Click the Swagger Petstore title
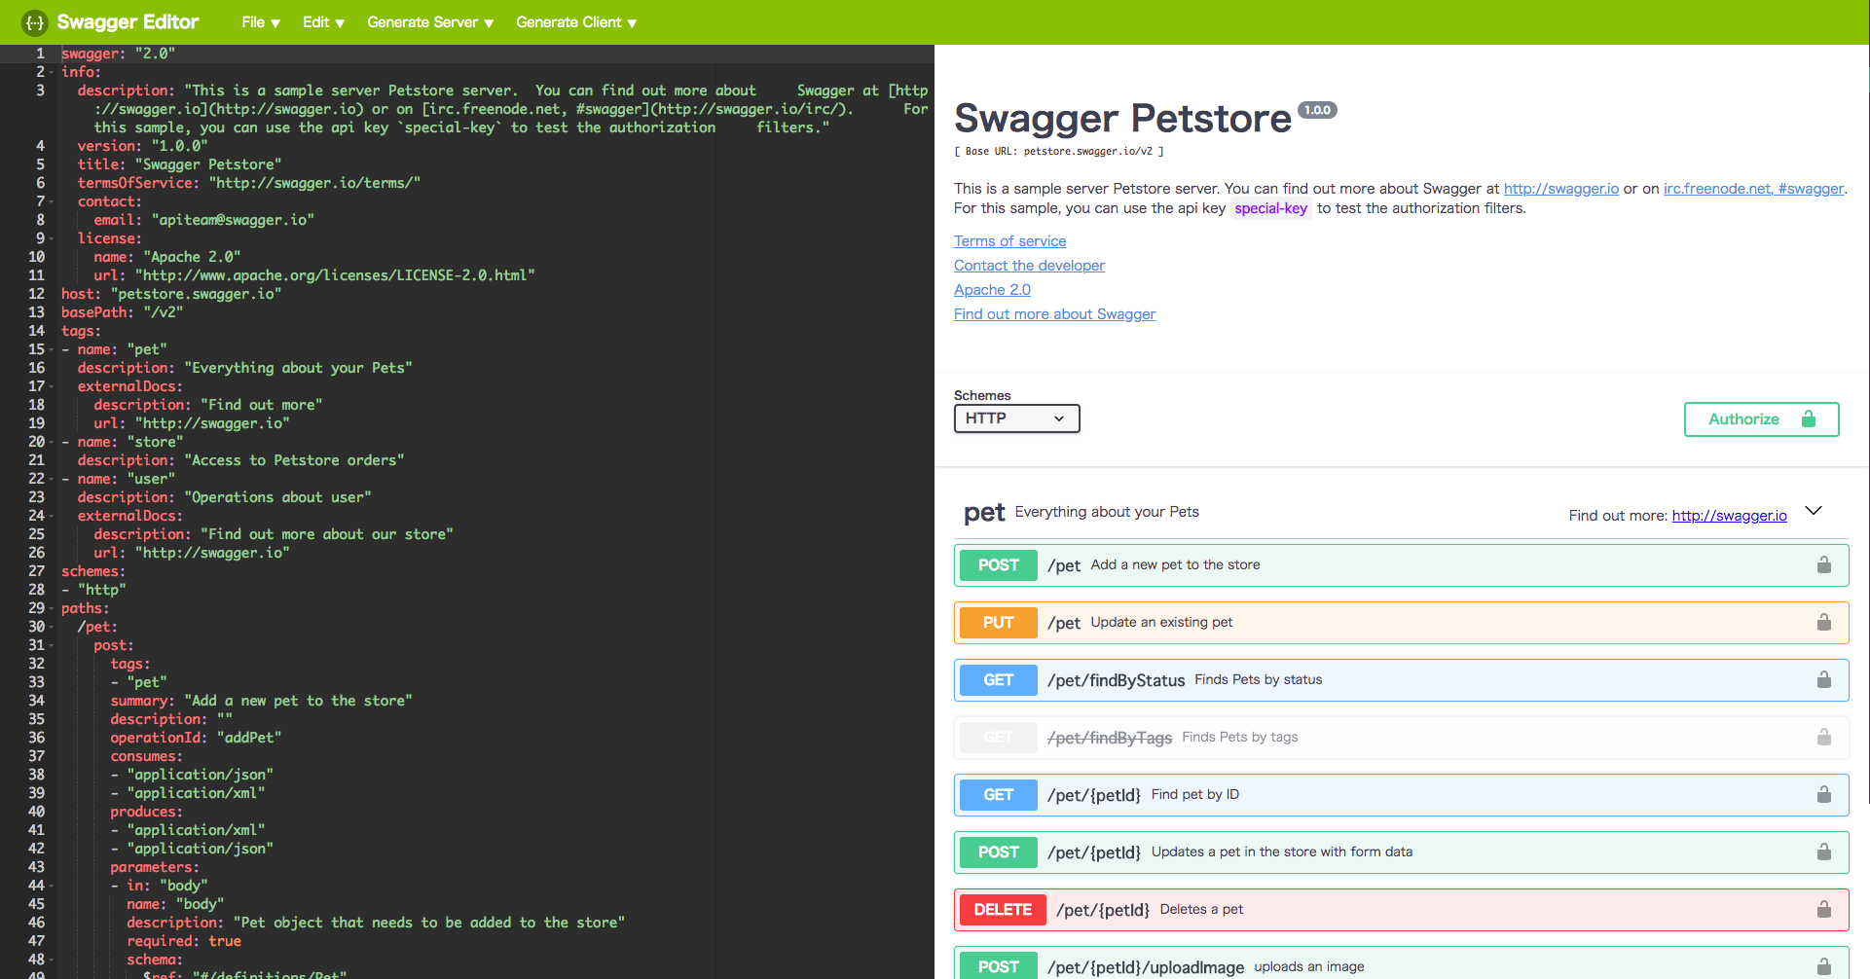 point(1122,119)
